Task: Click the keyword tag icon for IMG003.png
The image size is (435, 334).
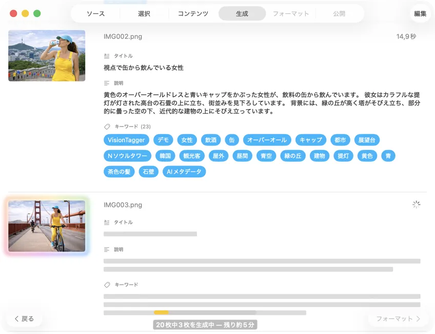Action: pyautogui.click(x=107, y=285)
